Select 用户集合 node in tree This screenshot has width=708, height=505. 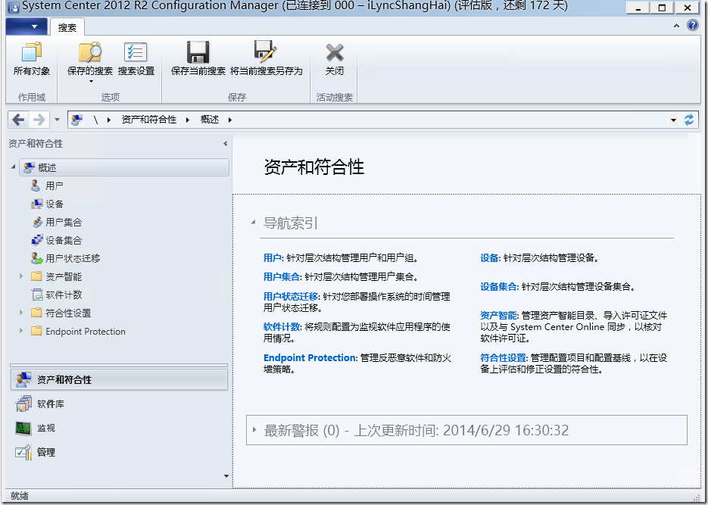57,222
